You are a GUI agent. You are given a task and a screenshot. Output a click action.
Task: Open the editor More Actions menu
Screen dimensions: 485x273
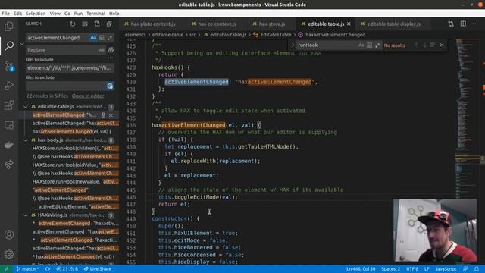tap(475, 24)
